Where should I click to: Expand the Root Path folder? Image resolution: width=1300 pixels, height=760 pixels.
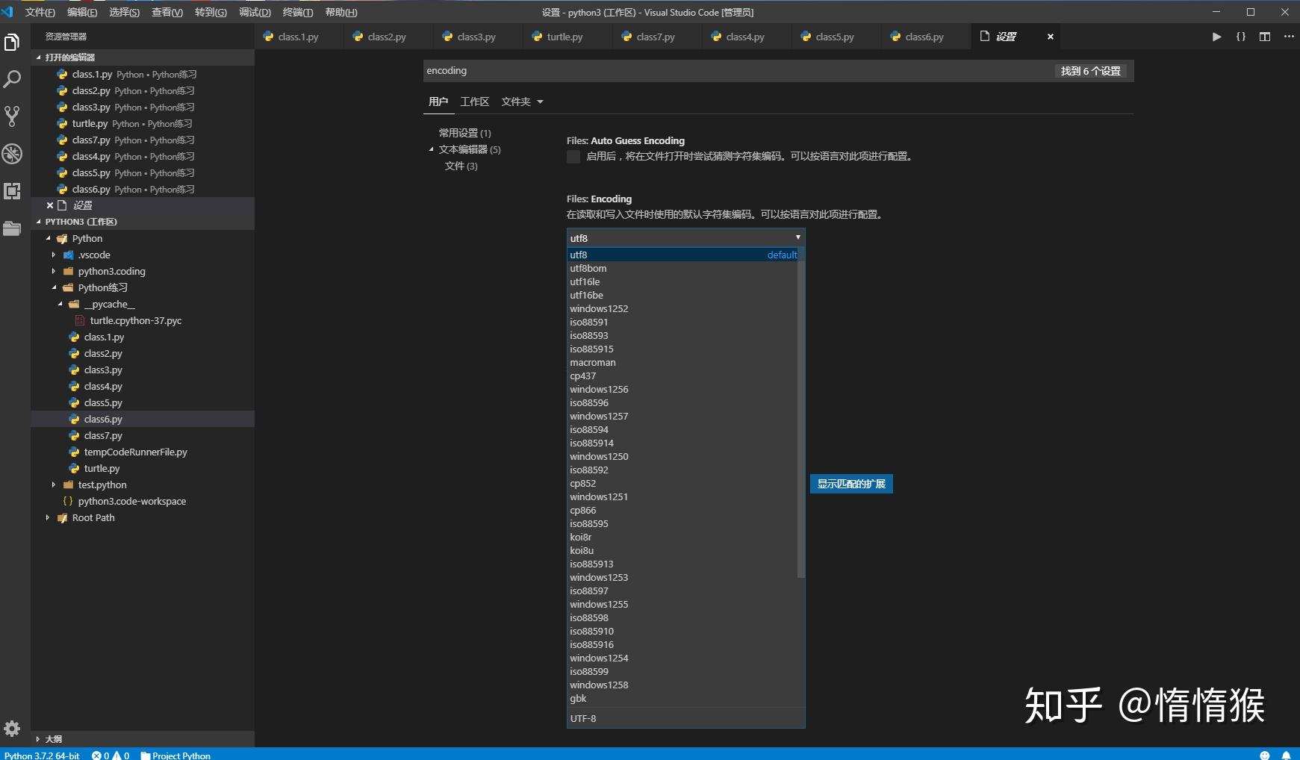pos(48,518)
